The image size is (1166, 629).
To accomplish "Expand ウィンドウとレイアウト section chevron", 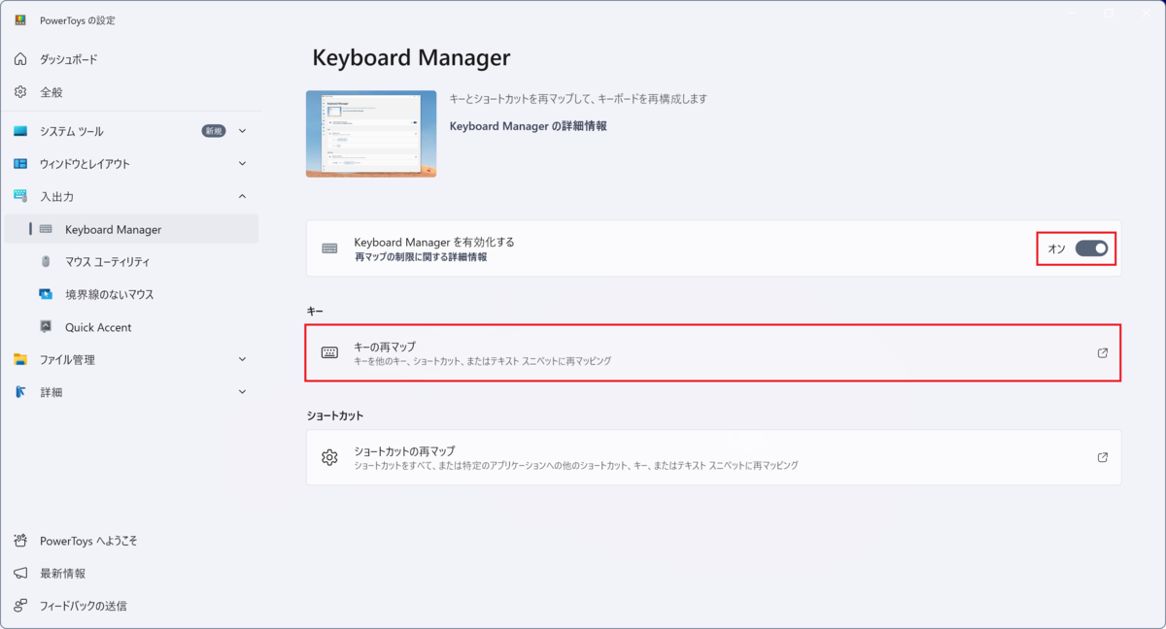I will 242,164.
